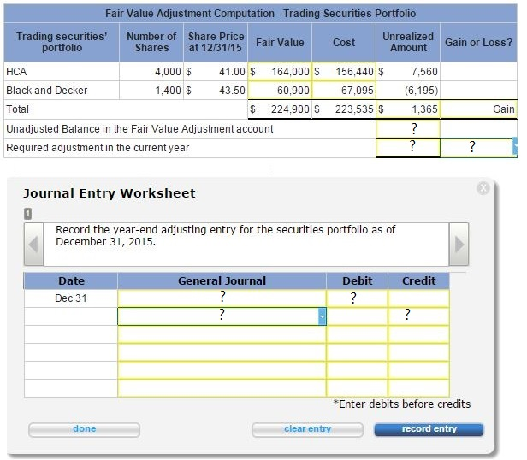Click the 'Black and Decker' row label
Screen dimensions: 527x460
[x=46, y=90]
